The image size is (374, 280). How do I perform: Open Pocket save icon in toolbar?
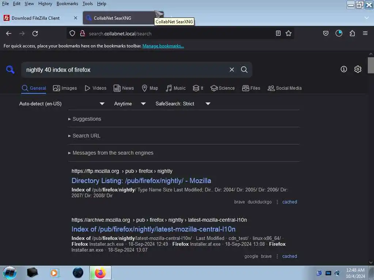point(325,33)
